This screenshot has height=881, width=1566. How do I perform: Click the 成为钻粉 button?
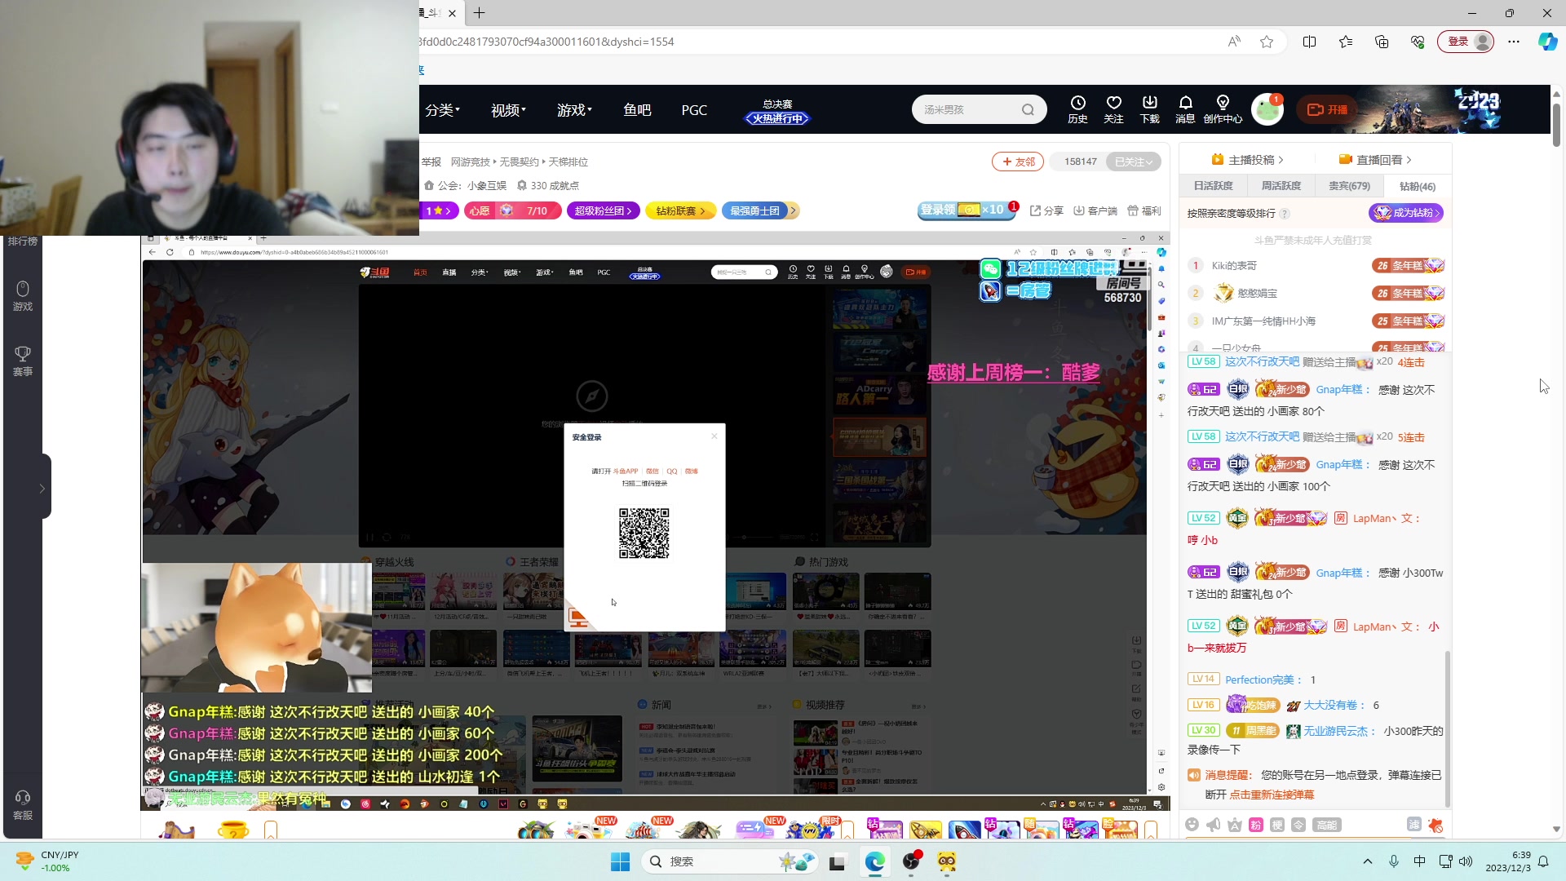1405,213
